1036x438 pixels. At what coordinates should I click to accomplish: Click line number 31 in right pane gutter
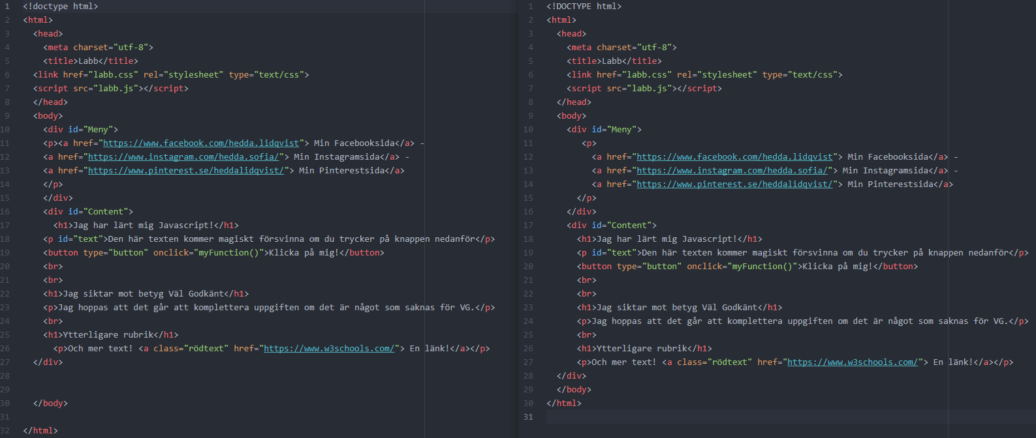(x=528, y=417)
